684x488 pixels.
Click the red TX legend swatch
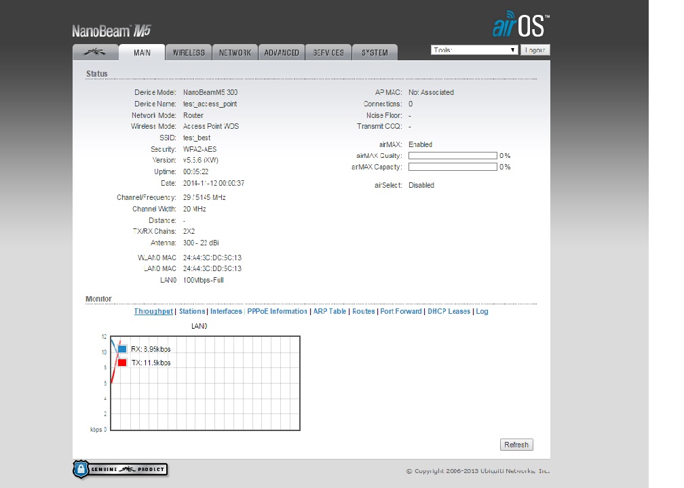coord(122,363)
